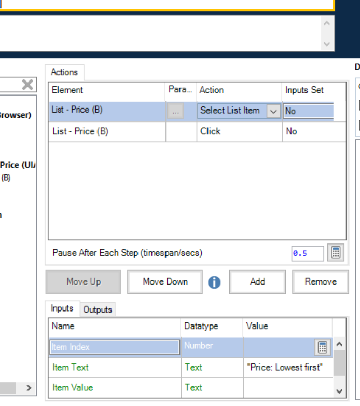The height and width of the screenshot is (406, 360).
Task: Edit the pause timespan field showing 0.5
Action: click(308, 253)
